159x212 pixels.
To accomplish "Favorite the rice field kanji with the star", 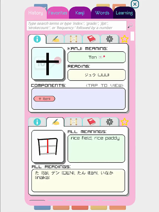I will point(125,122).
